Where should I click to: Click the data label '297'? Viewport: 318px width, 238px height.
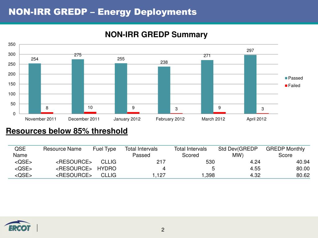coord(250,51)
